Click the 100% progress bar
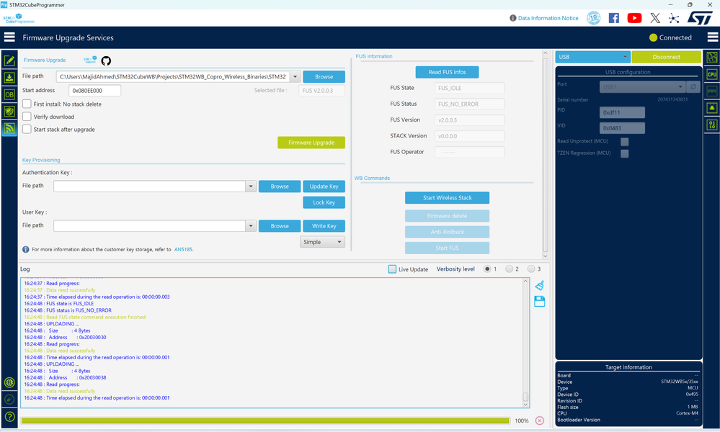 coord(265,420)
